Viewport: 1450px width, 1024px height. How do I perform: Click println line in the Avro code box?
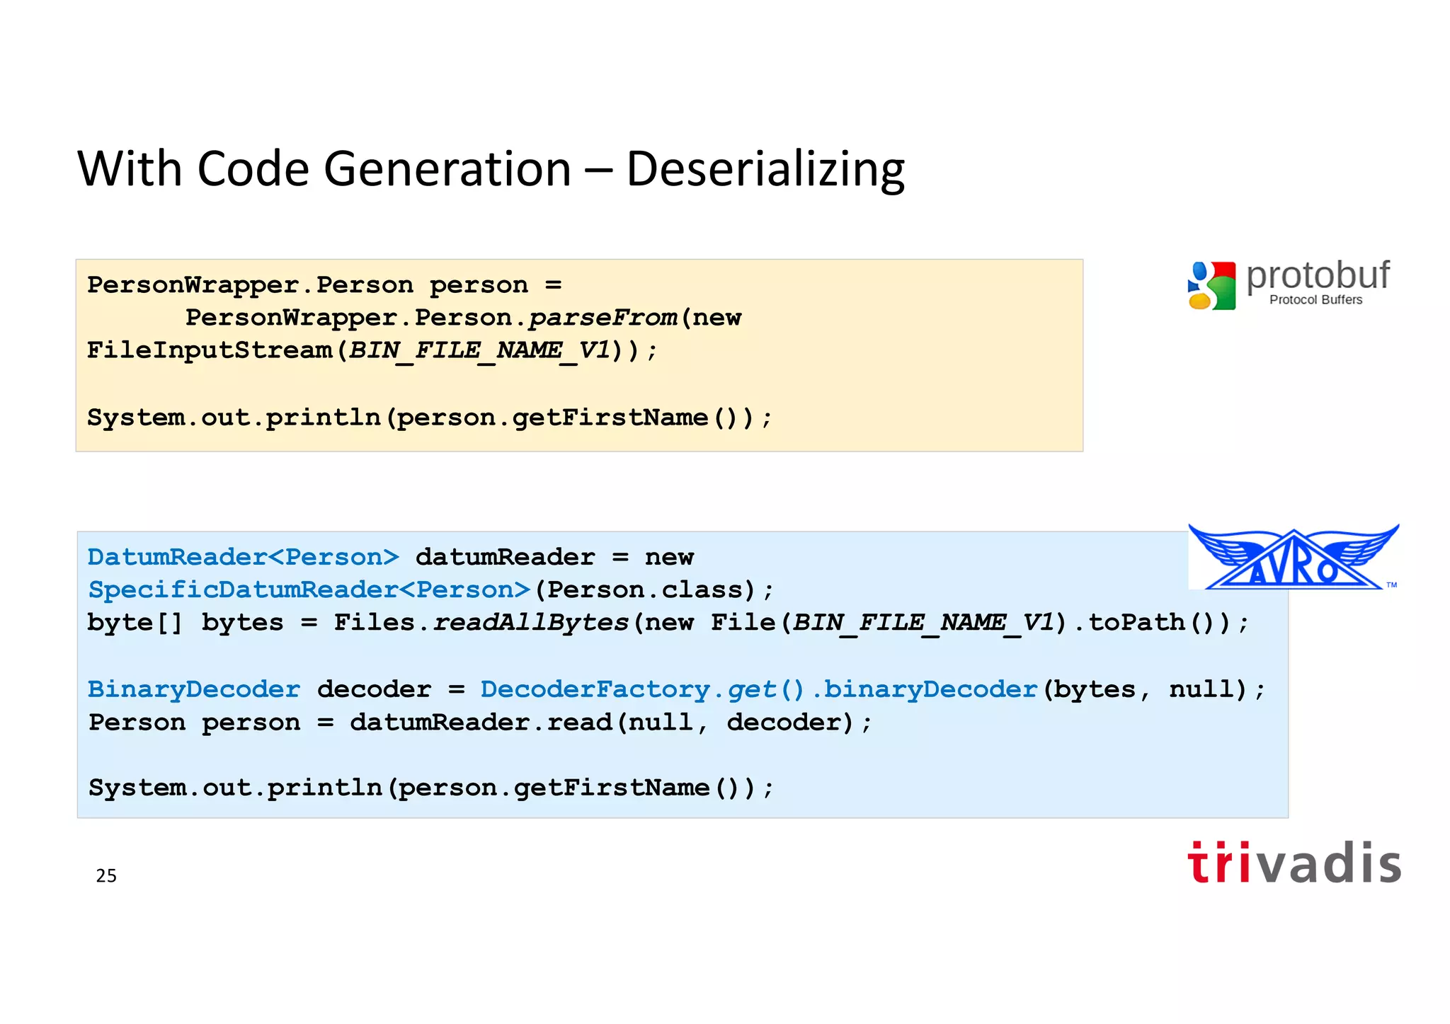point(430,788)
